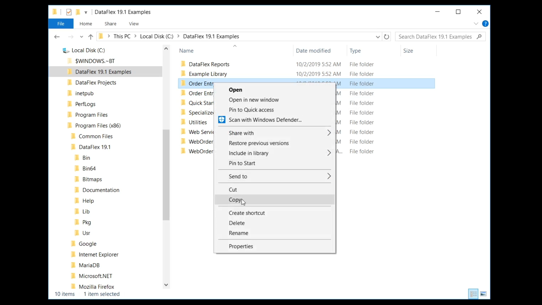Click the Properties quick access toolbar icon
The image size is (542, 305).
point(69,12)
